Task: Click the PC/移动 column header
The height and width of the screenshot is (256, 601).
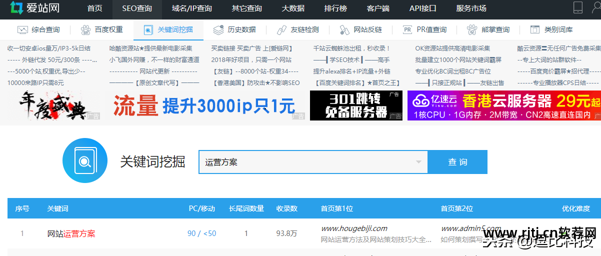Action: pyautogui.click(x=202, y=208)
